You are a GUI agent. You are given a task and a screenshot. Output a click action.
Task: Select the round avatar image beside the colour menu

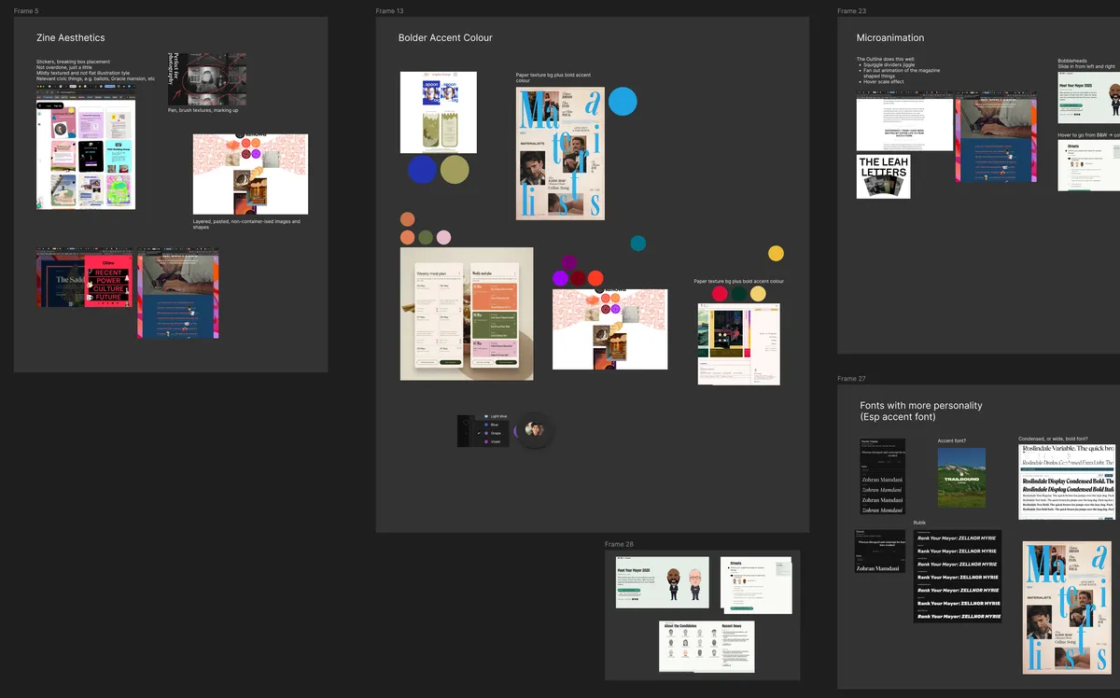535,430
